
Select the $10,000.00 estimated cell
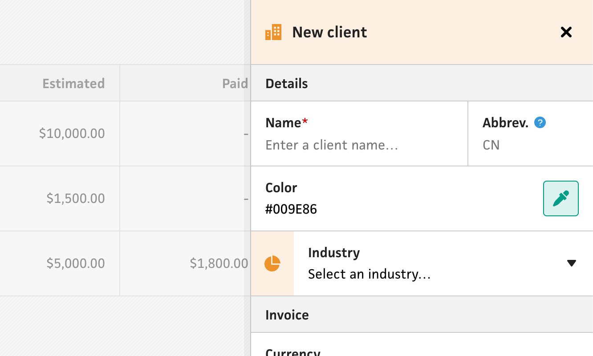60,133
